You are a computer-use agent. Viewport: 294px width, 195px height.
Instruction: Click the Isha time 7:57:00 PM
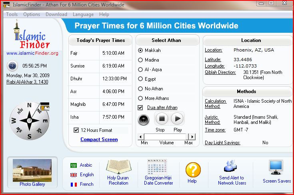(x=113, y=117)
